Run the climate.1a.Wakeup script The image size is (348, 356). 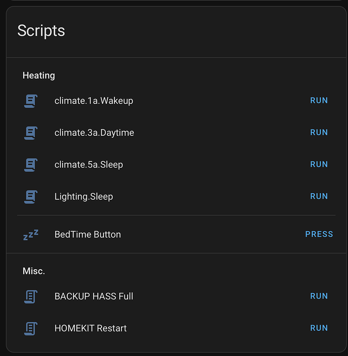pos(319,101)
